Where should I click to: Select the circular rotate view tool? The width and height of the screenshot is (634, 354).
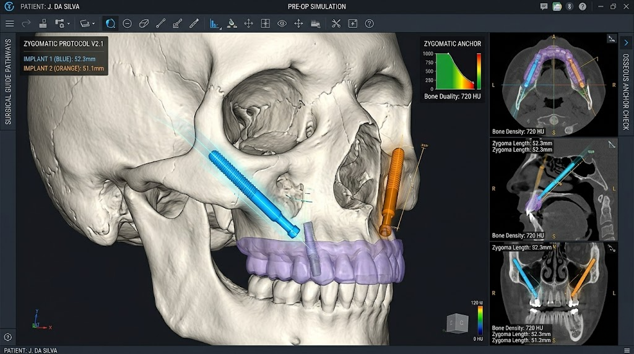click(110, 24)
